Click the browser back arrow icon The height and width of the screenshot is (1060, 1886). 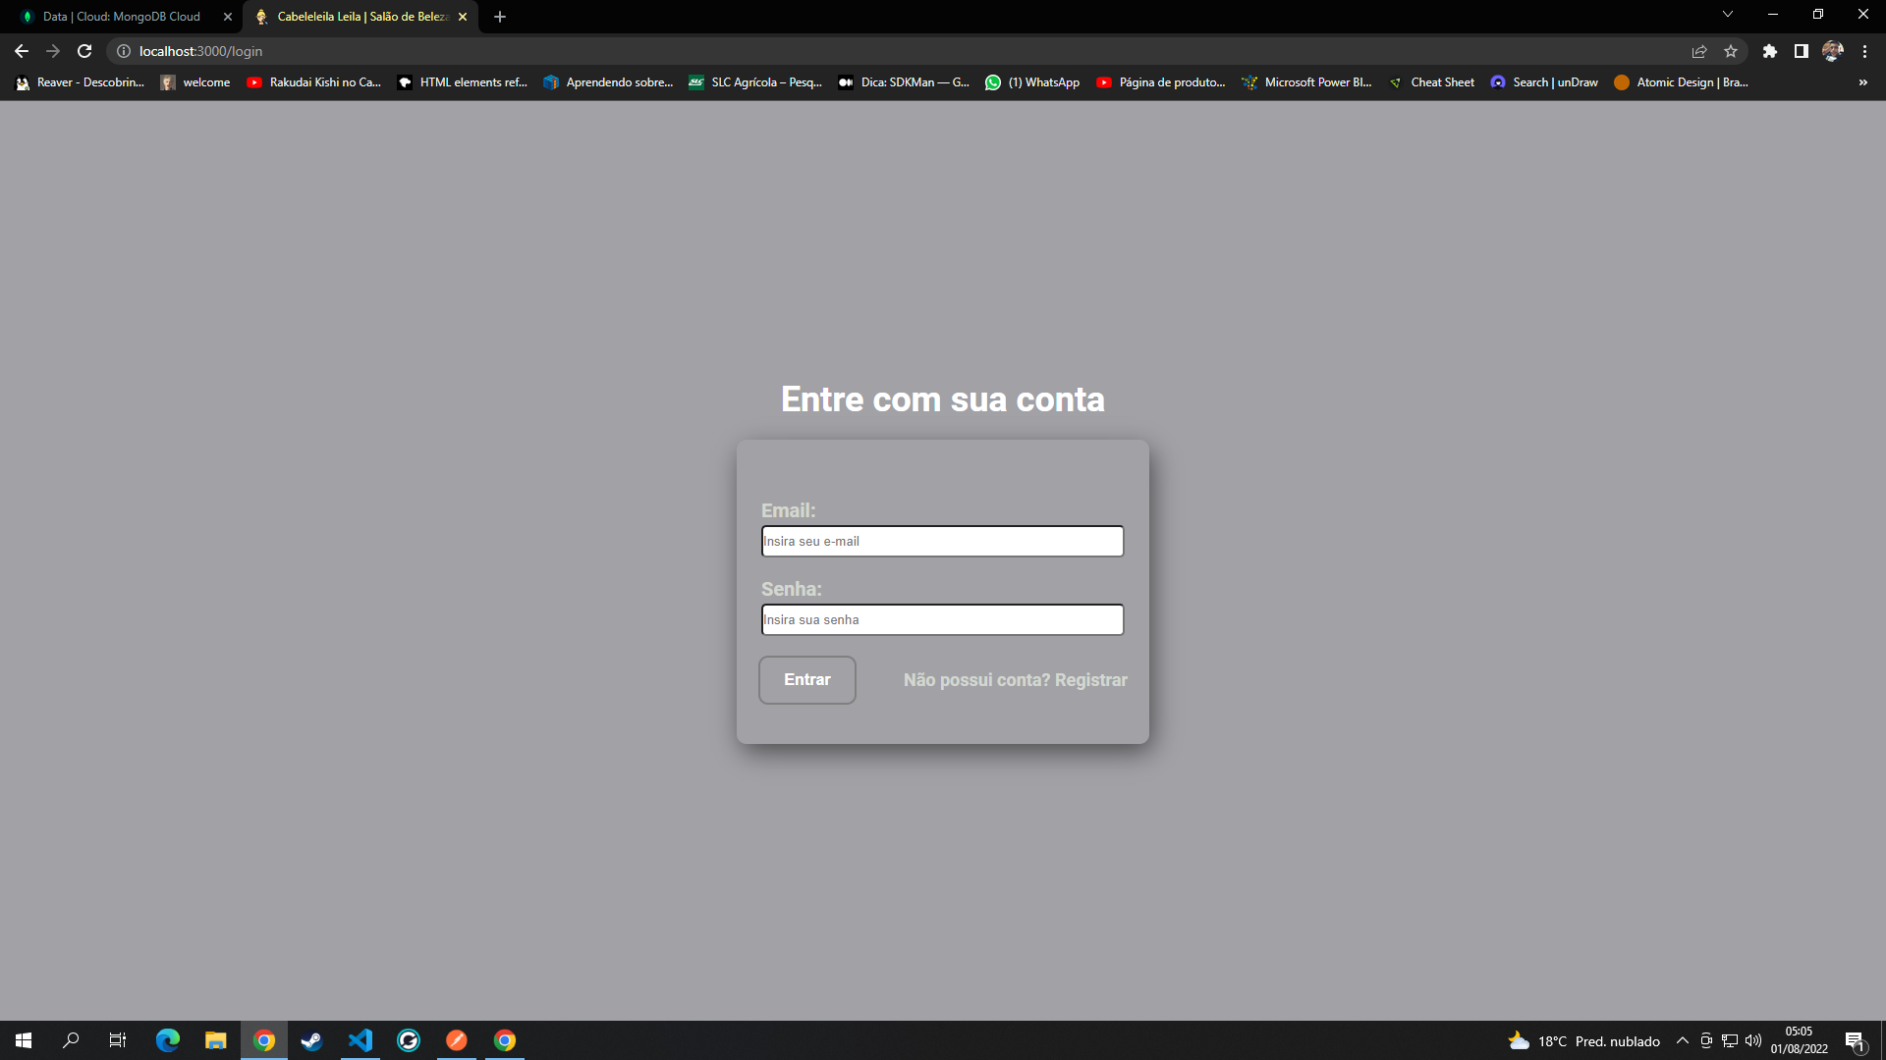point(22,50)
